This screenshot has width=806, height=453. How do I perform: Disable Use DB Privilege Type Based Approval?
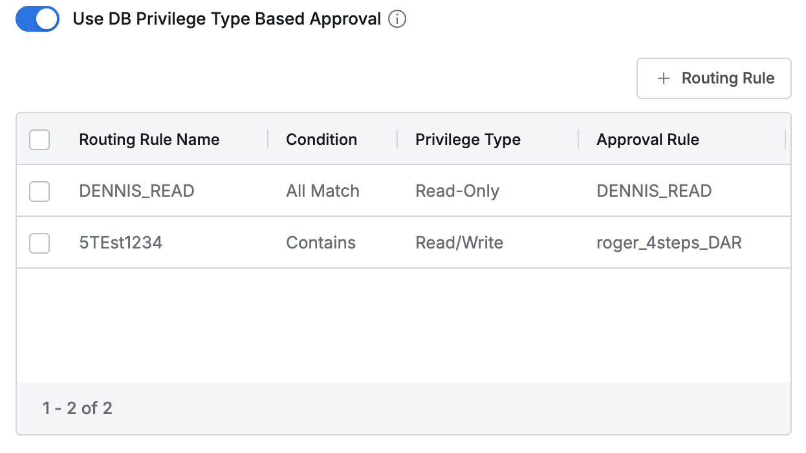pos(37,19)
